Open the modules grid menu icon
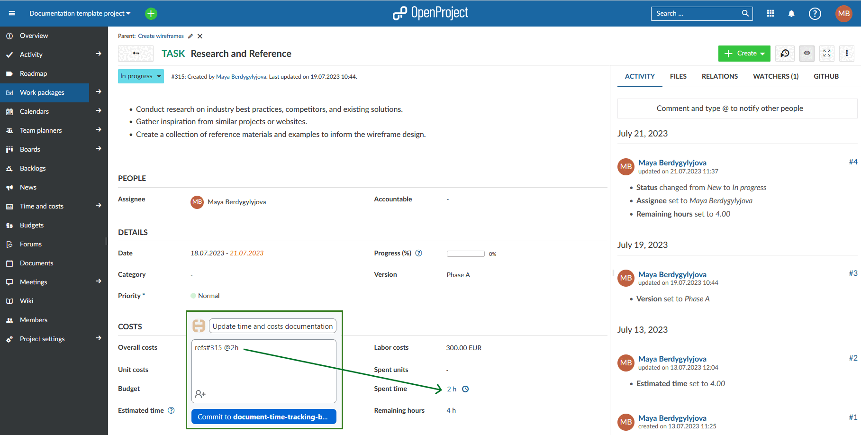 [770, 14]
